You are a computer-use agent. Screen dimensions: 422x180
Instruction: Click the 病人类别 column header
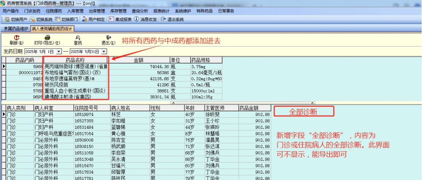[19, 108]
